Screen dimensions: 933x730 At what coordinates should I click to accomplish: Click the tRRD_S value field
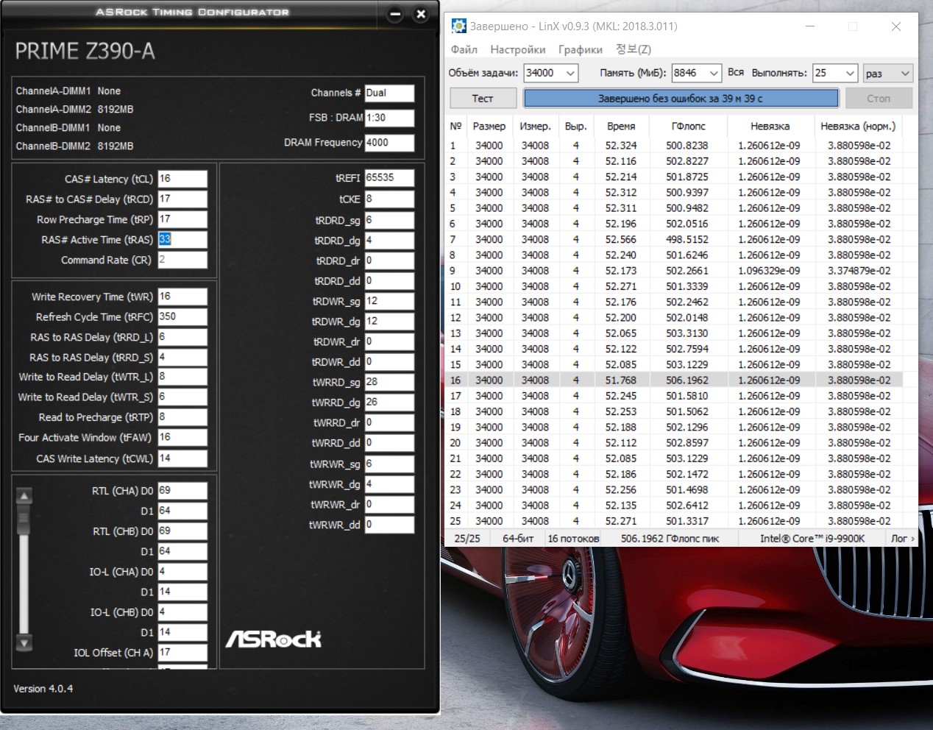coord(182,357)
